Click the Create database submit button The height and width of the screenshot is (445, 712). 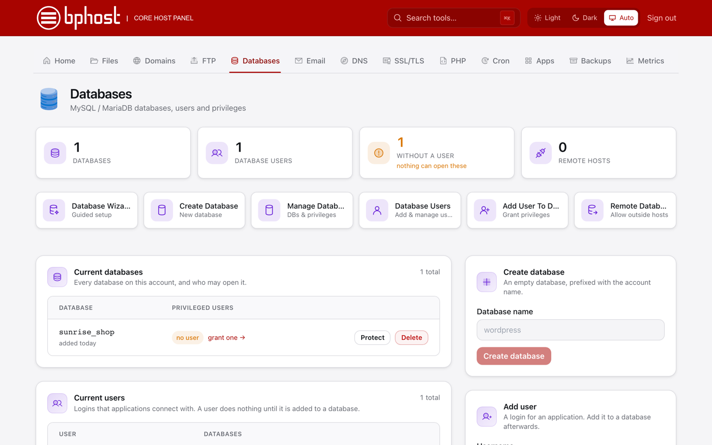tap(514, 356)
